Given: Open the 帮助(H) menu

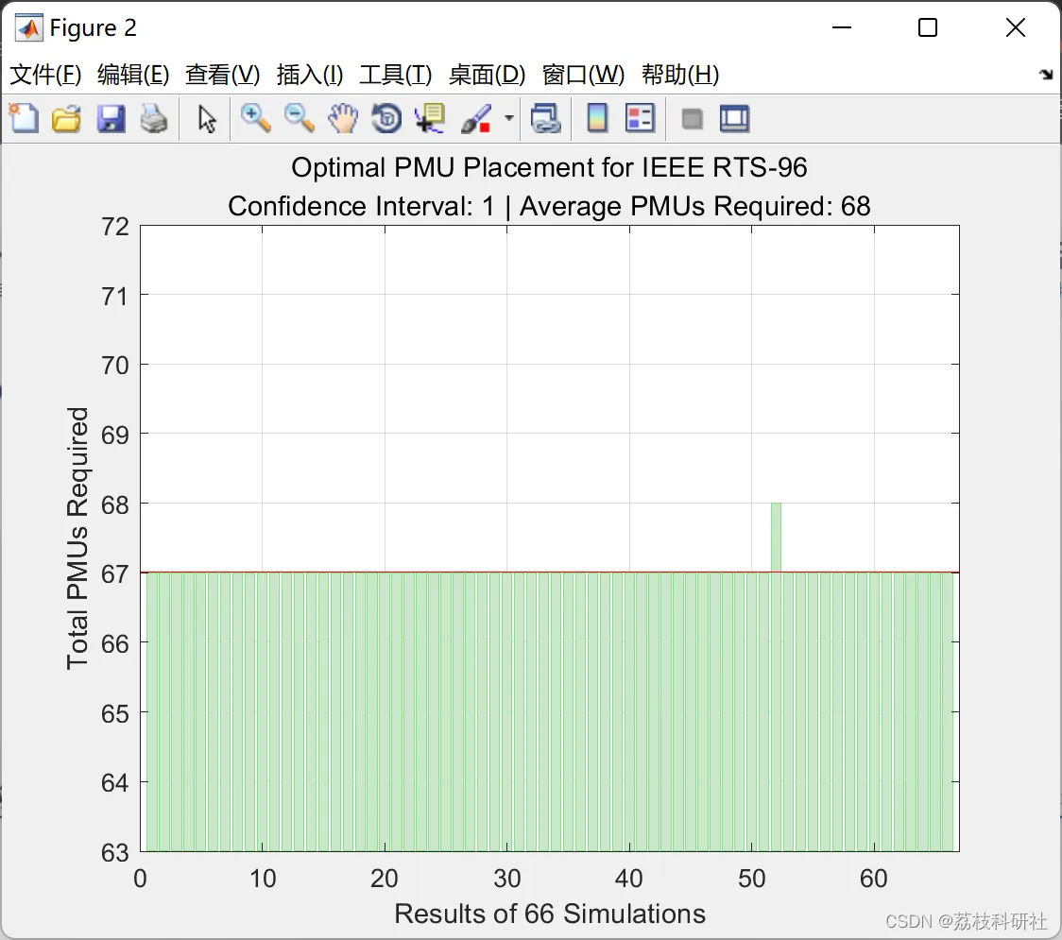Looking at the screenshot, I should click(680, 75).
